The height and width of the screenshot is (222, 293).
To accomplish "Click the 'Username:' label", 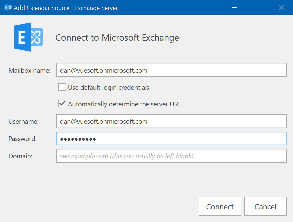I will pos(24,122).
